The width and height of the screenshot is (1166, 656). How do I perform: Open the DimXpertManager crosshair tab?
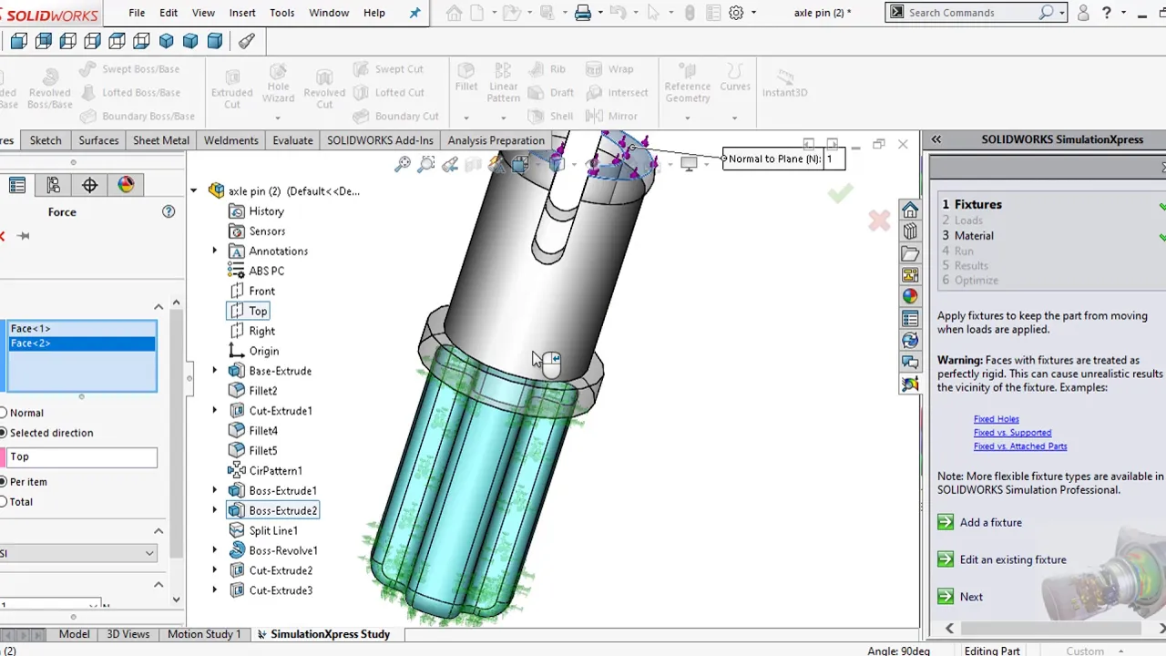tap(89, 185)
